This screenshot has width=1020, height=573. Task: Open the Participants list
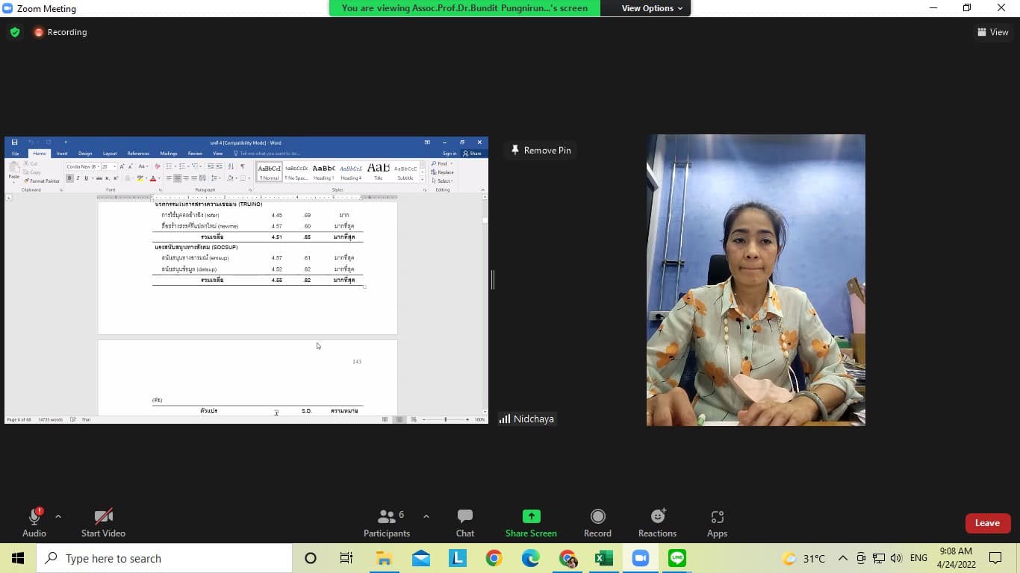click(387, 523)
